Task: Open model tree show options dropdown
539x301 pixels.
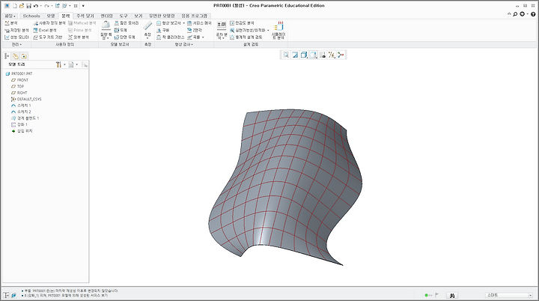Action: (73, 64)
